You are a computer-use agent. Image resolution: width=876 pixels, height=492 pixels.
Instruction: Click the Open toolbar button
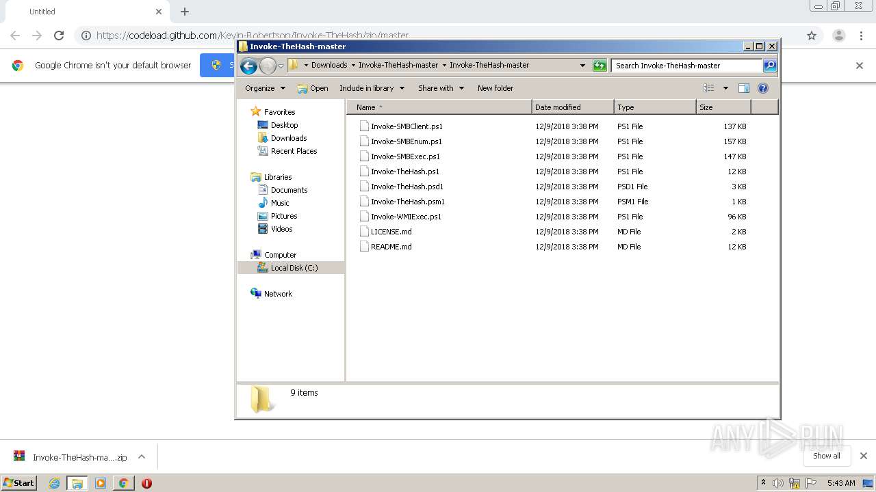[313, 88]
